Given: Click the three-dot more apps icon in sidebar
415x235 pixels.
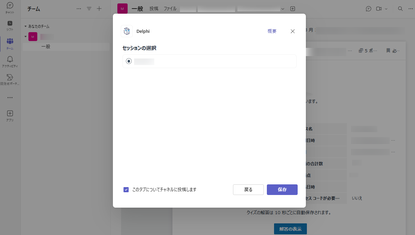Looking at the screenshot, I should (x=10, y=97).
